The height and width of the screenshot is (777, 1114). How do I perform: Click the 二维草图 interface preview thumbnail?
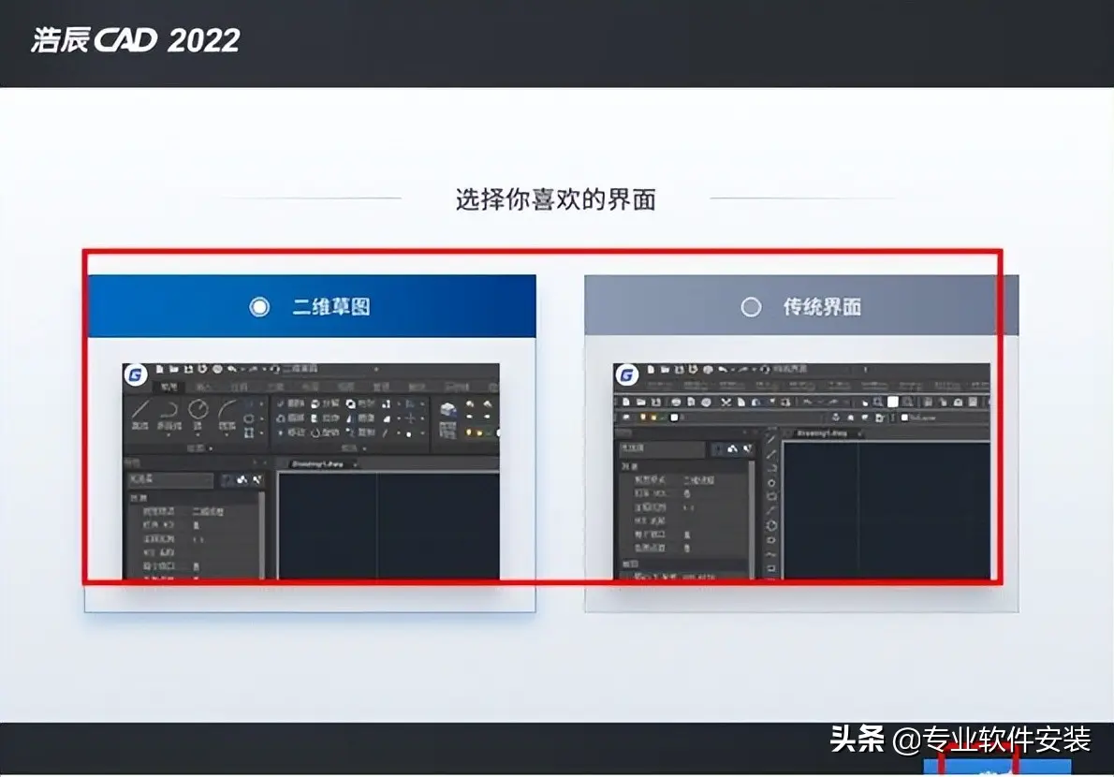click(x=311, y=471)
